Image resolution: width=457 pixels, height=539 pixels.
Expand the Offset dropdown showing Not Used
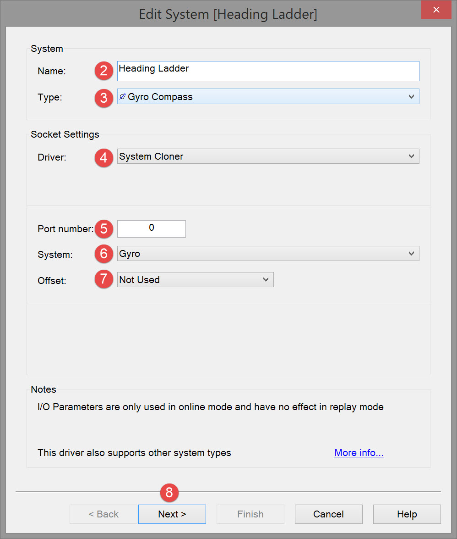(x=195, y=280)
